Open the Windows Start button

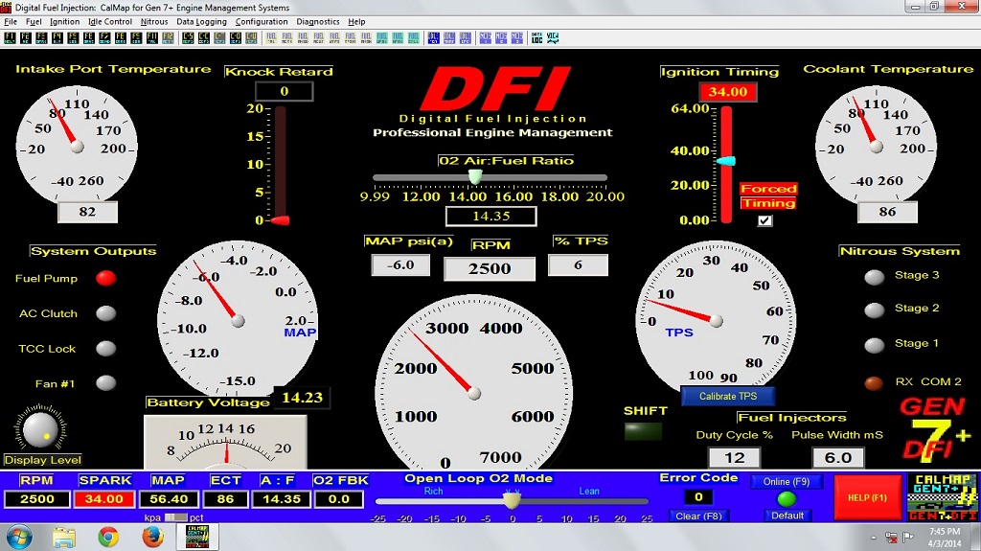(x=19, y=538)
